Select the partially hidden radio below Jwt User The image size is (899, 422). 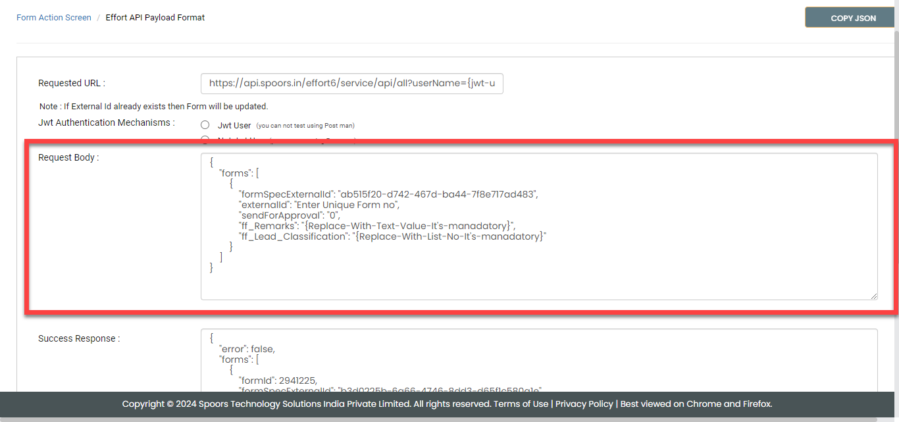pos(205,139)
